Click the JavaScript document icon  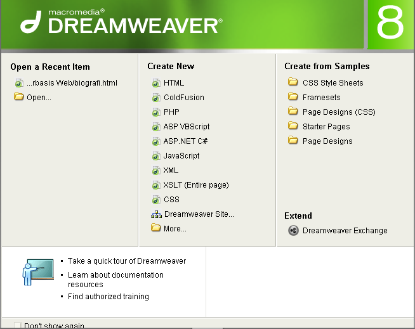click(156, 156)
